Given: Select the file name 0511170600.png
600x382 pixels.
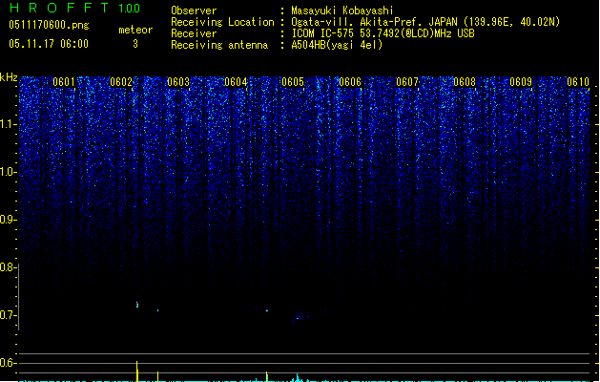Looking at the screenshot, I should click(49, 25).
